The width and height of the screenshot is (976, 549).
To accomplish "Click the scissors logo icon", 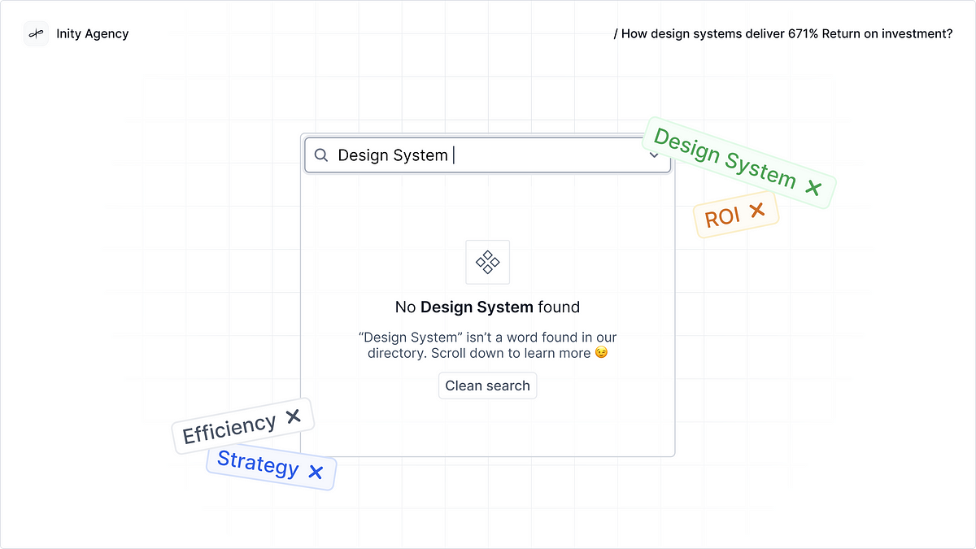I will pyautogui.click(x=35, y=33).
